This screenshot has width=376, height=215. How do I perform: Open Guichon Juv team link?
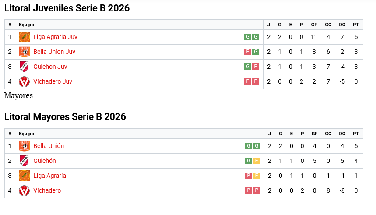click(50, 67)
